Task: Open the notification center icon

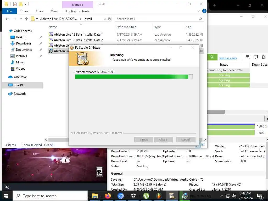Action: click(260, 196)
